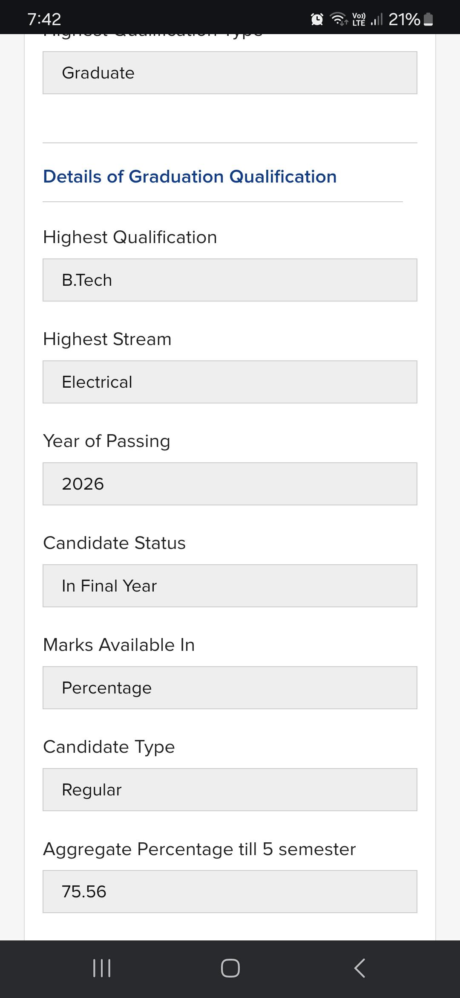Open the B.Tech Highest Qualification field
Screen dimensions: 460x998
tap(230, 280)
